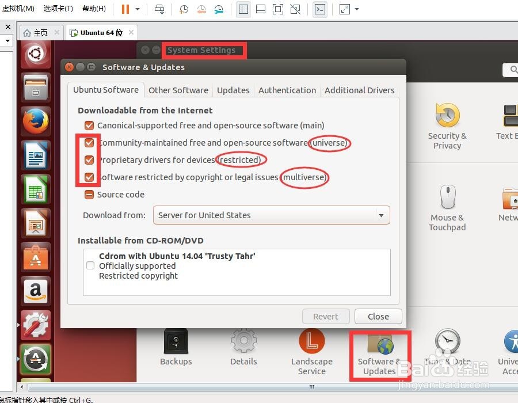Toggle the multiverse software checkbox
This screenshot has width=518, height=403.
tap(89, 177)
